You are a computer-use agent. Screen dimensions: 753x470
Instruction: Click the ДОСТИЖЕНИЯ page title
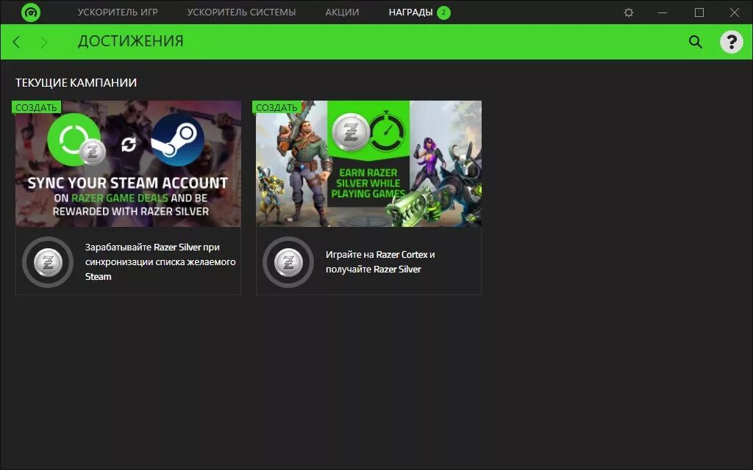pyautogui.click(x=131, y=41)
